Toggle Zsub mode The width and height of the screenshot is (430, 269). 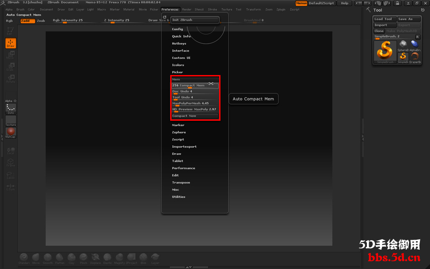click(x=41, y=21)
